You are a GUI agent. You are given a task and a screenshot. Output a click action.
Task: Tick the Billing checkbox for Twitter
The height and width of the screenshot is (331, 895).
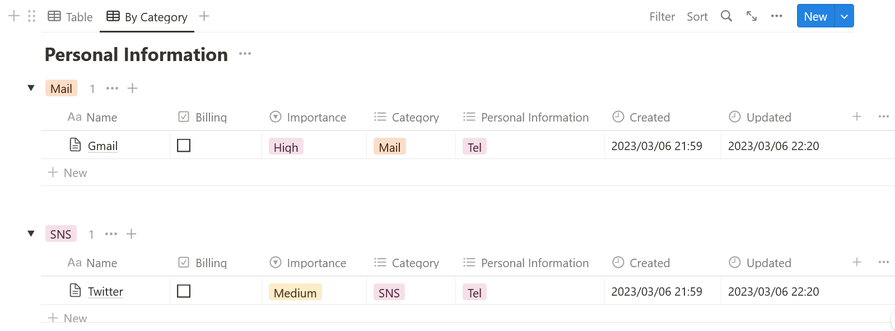184,291
